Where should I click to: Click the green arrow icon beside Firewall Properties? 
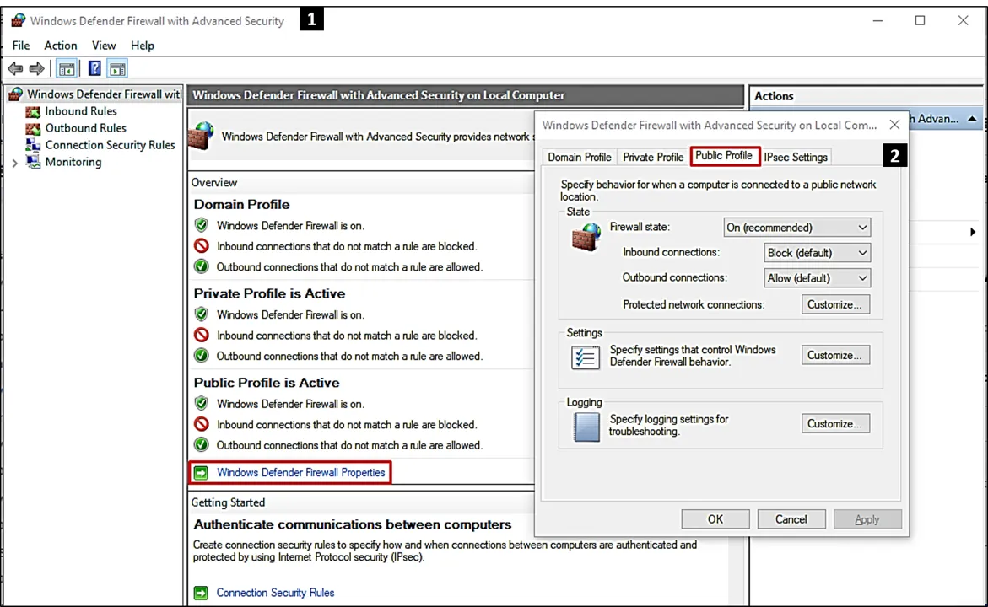[x=201, y=473]
